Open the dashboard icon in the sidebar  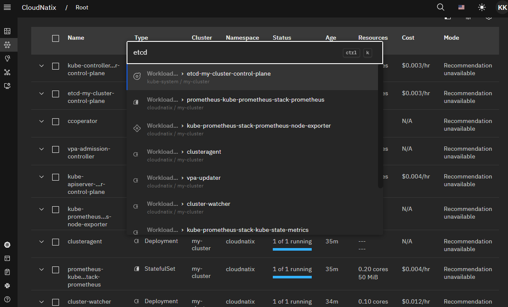tap(7, 31)
